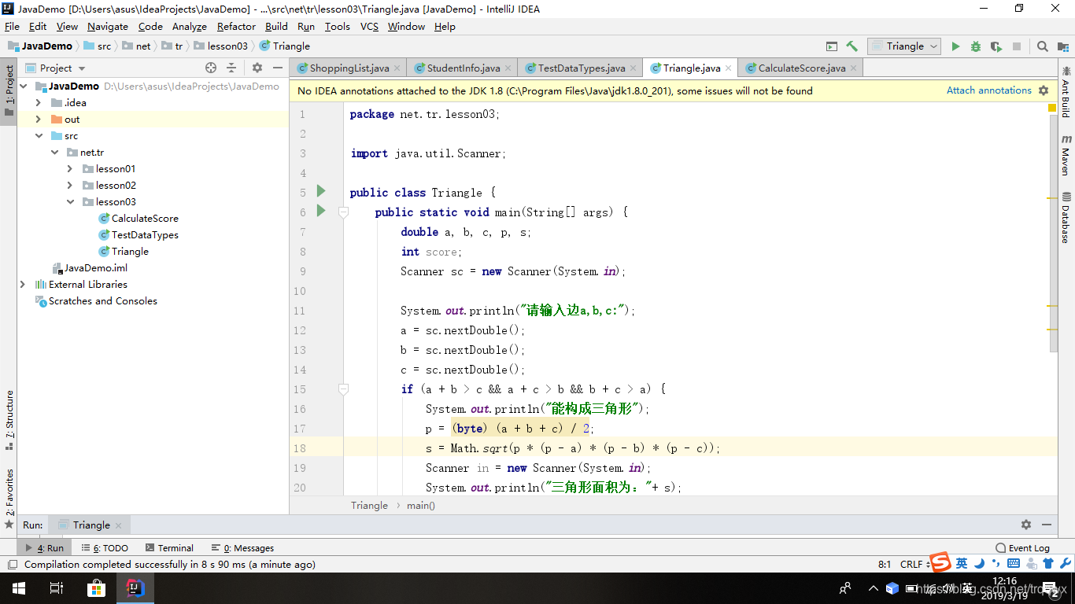Click run gutter icon beside main method line
Viewport: 1075px width, 604px height.
click(x=321, y=211)
